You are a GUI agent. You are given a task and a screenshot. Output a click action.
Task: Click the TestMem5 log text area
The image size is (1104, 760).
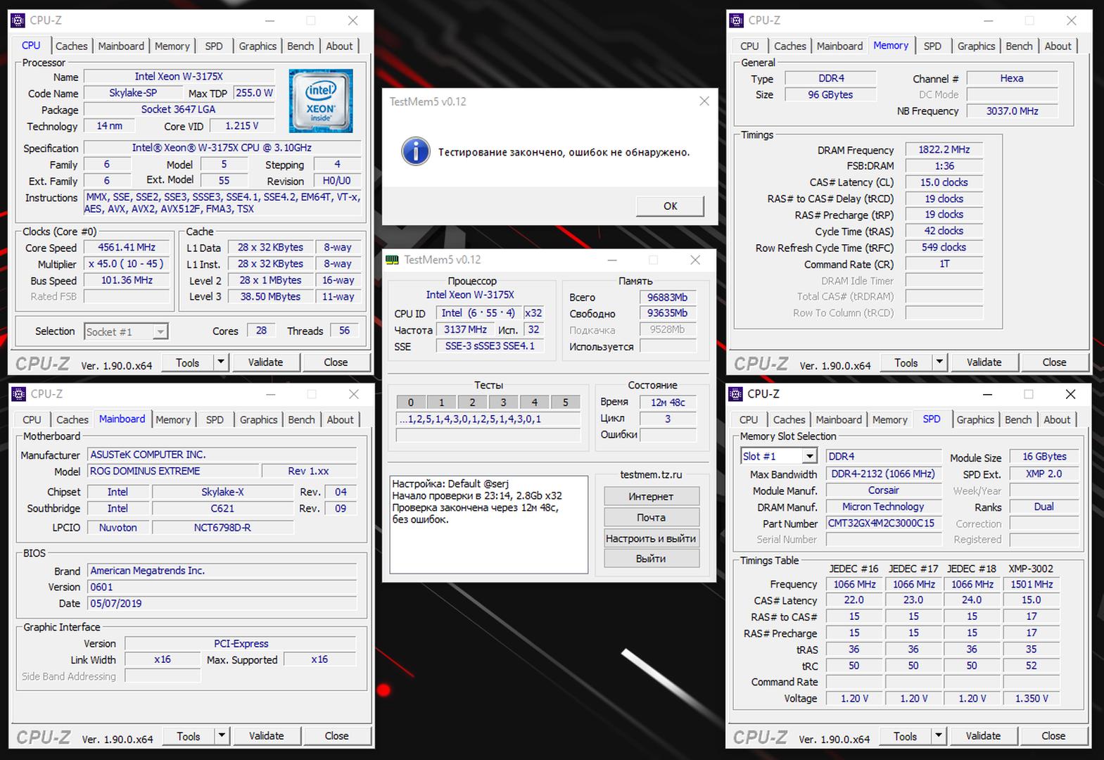pyautogui.click(x=488, y=524)
